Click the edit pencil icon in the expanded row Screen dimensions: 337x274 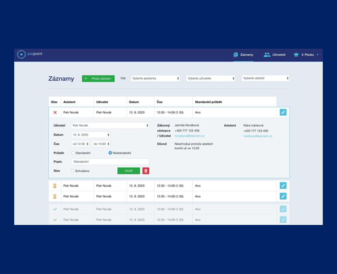[283, 112]
